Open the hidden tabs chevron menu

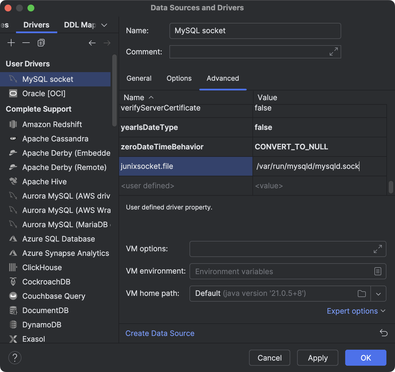coord(104,25)
